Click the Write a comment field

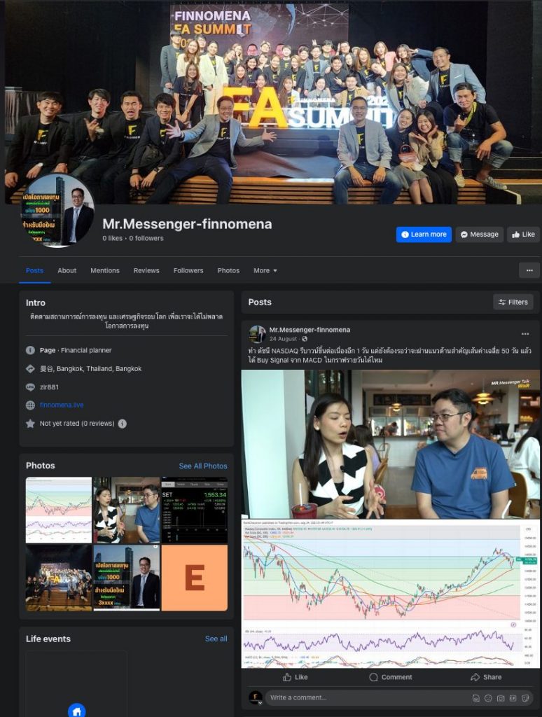click(364, 698)
